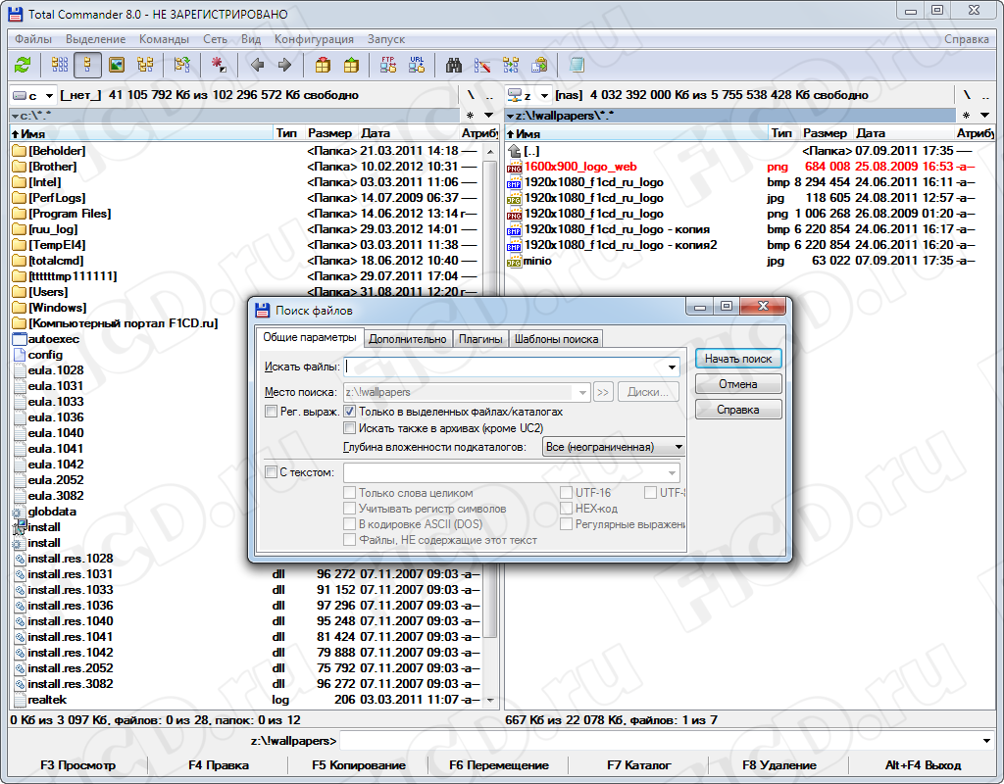Expand Место поиска dropdown arrow

[582, 392]
